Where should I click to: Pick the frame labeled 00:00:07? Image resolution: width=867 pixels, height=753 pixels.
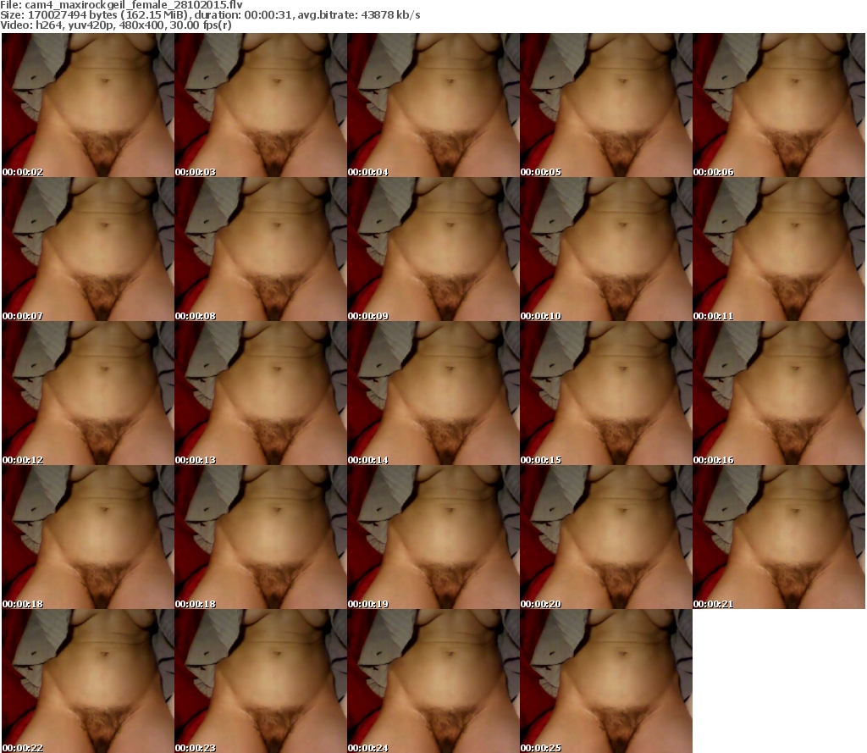tap(88, 249)
